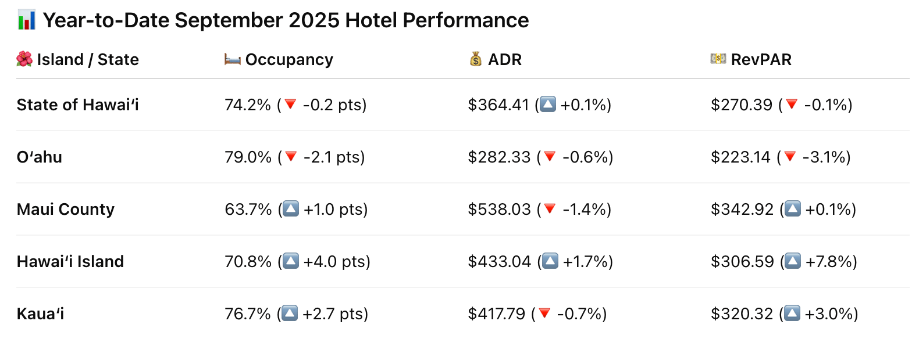Select the Occupancy column header
919x346 pixels.
[289, 60]
